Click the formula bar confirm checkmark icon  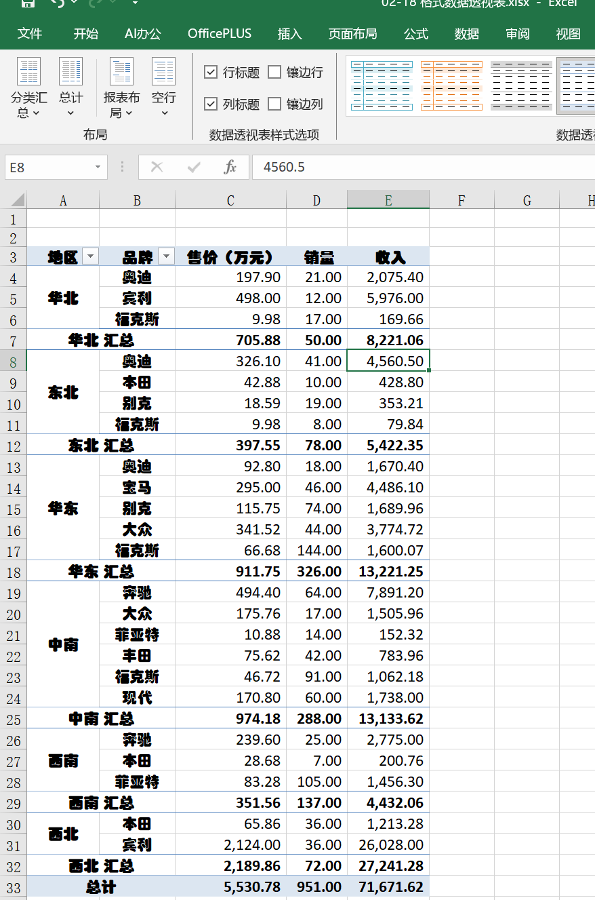[194, 167]
